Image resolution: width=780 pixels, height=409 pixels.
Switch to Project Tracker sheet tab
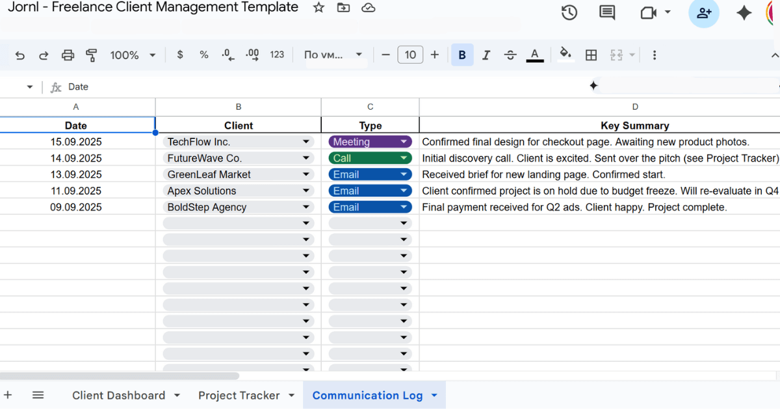239,395
